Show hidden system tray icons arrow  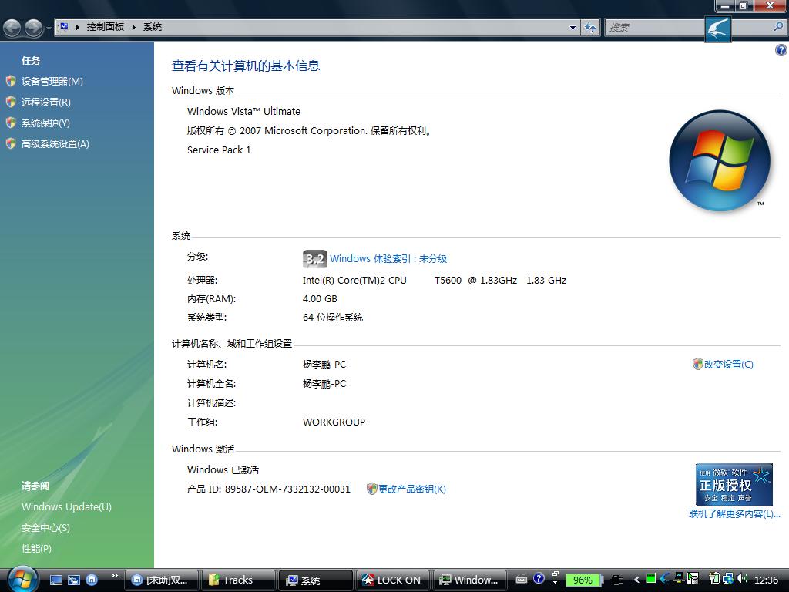tap(636, 580)
